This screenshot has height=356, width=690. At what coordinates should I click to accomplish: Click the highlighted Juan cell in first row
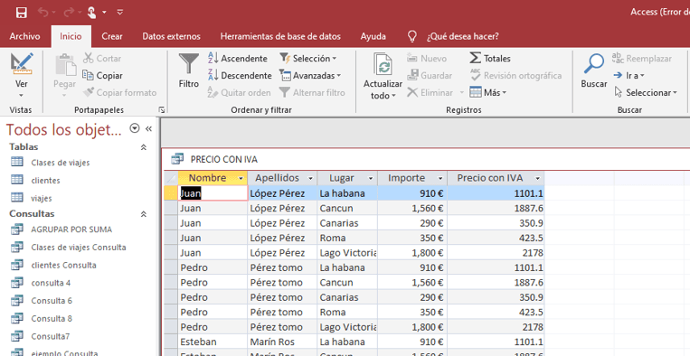pos(213,193)
